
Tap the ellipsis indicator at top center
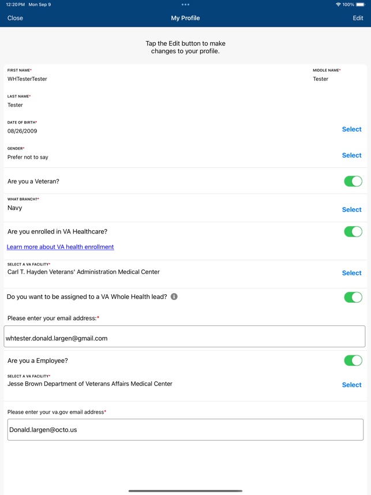click(185, 5)
